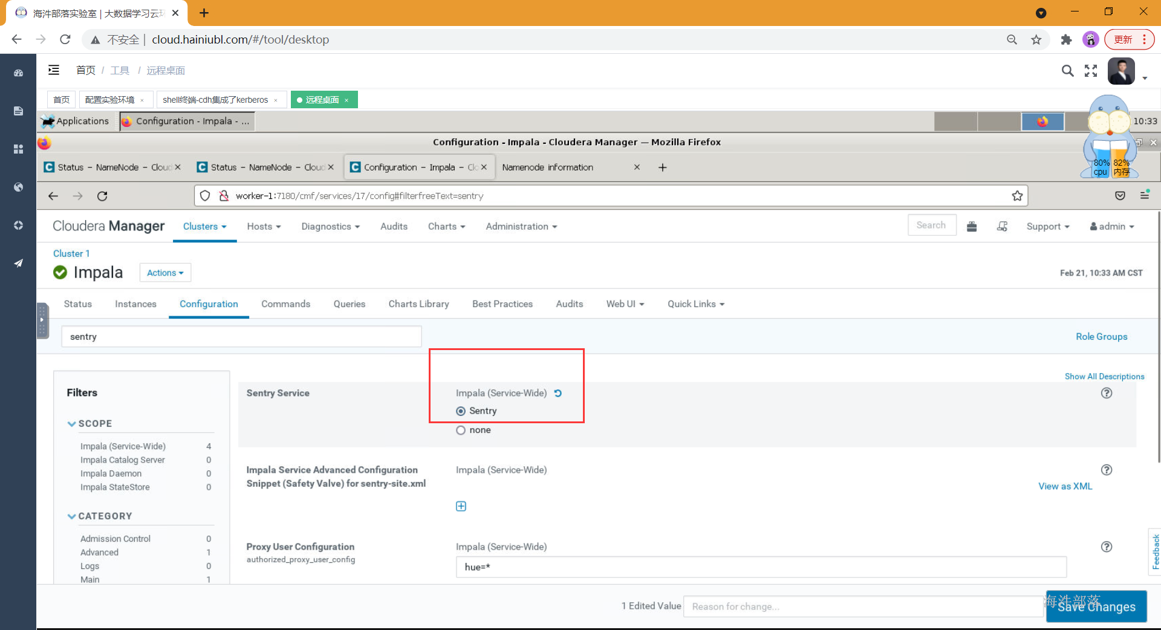Switch to the Instances tab
The width and height of the screenshot is (1161, 630).
(x=135, y=304)
